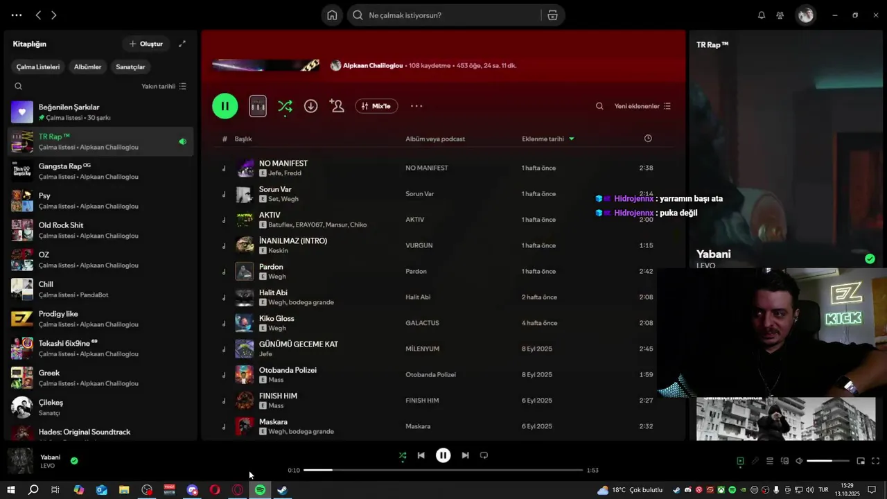
Task: Open the play queue icon
Action: 770,461
